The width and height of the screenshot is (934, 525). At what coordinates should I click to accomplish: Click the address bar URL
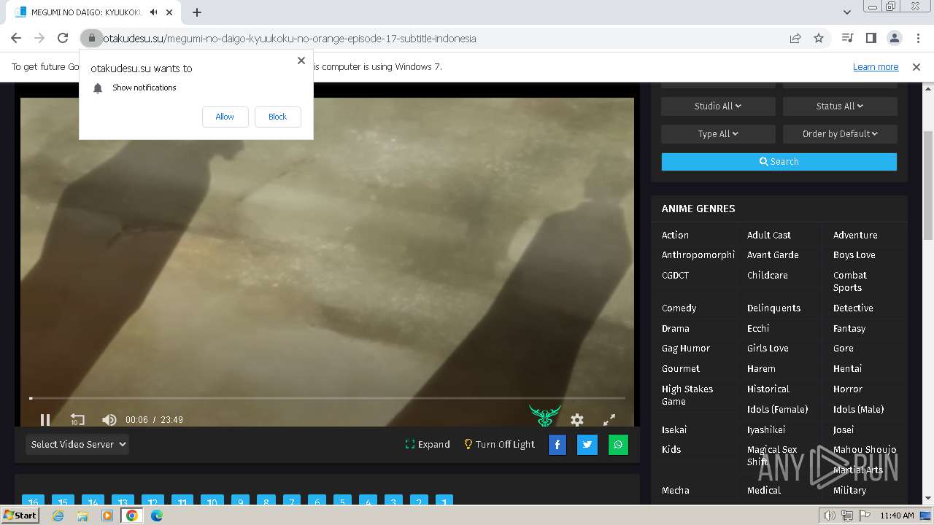click(x=289, y=39)
